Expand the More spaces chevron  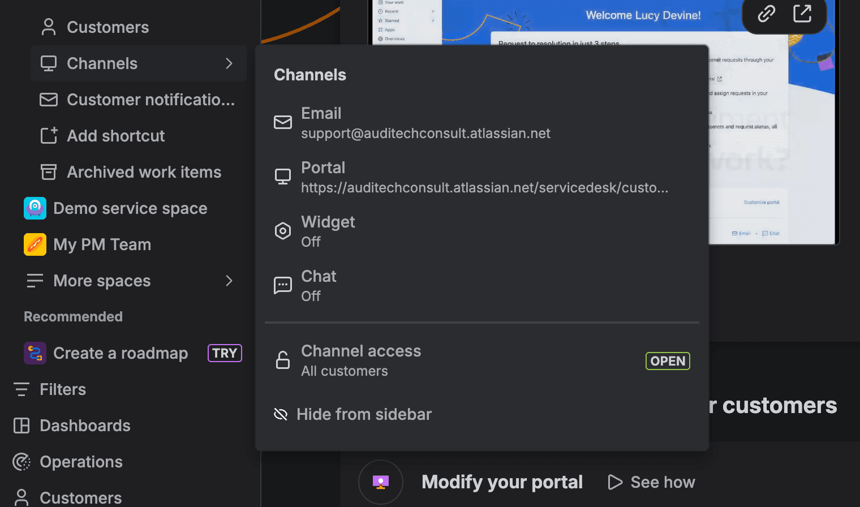229,281
